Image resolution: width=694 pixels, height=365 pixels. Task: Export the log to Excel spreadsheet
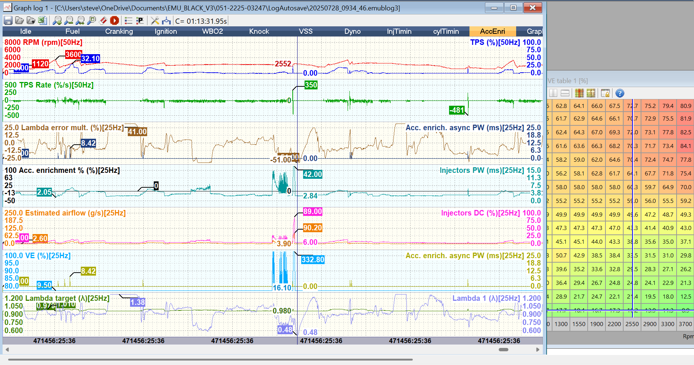pos(43,21)
